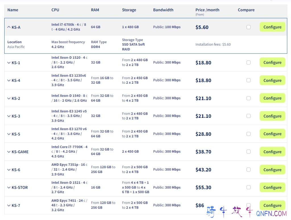Viewport: 291px width, 220px height.
Task: Tick the KS-4 compare checkbox
Action: [x=248, y=80]
